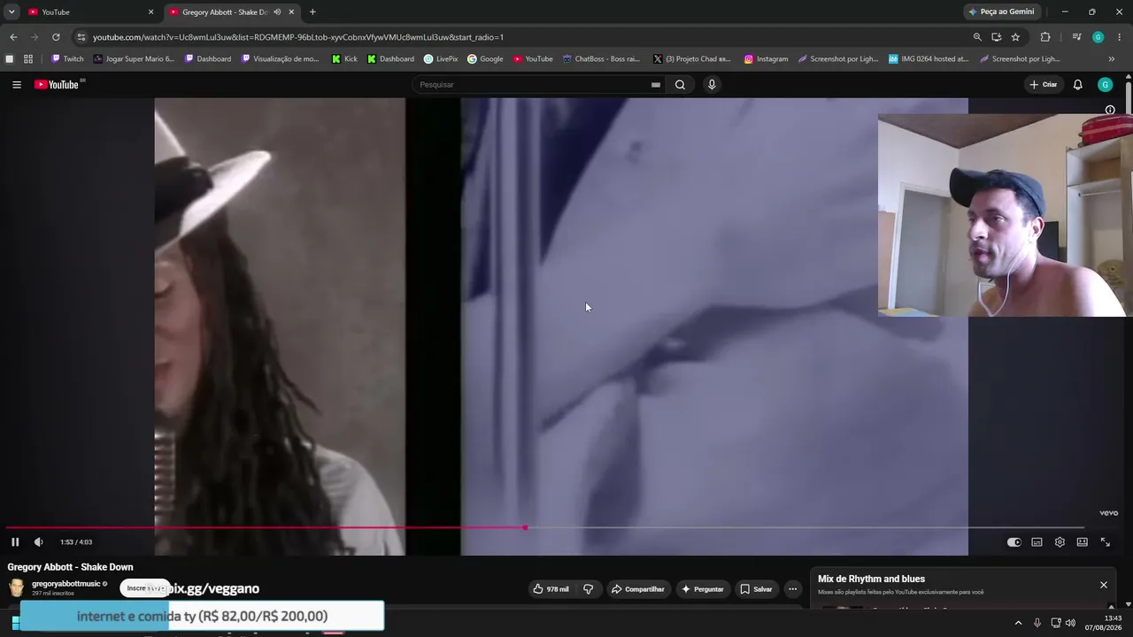View site information icon in address bar
The image size is (1133, 637).
pyautogui.click(x=81, y=37)
